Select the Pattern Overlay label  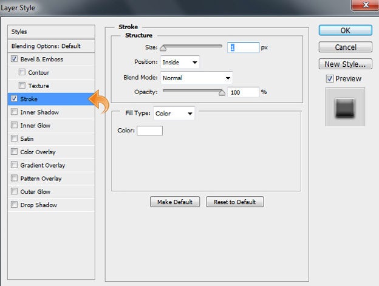tap(41, 179)
